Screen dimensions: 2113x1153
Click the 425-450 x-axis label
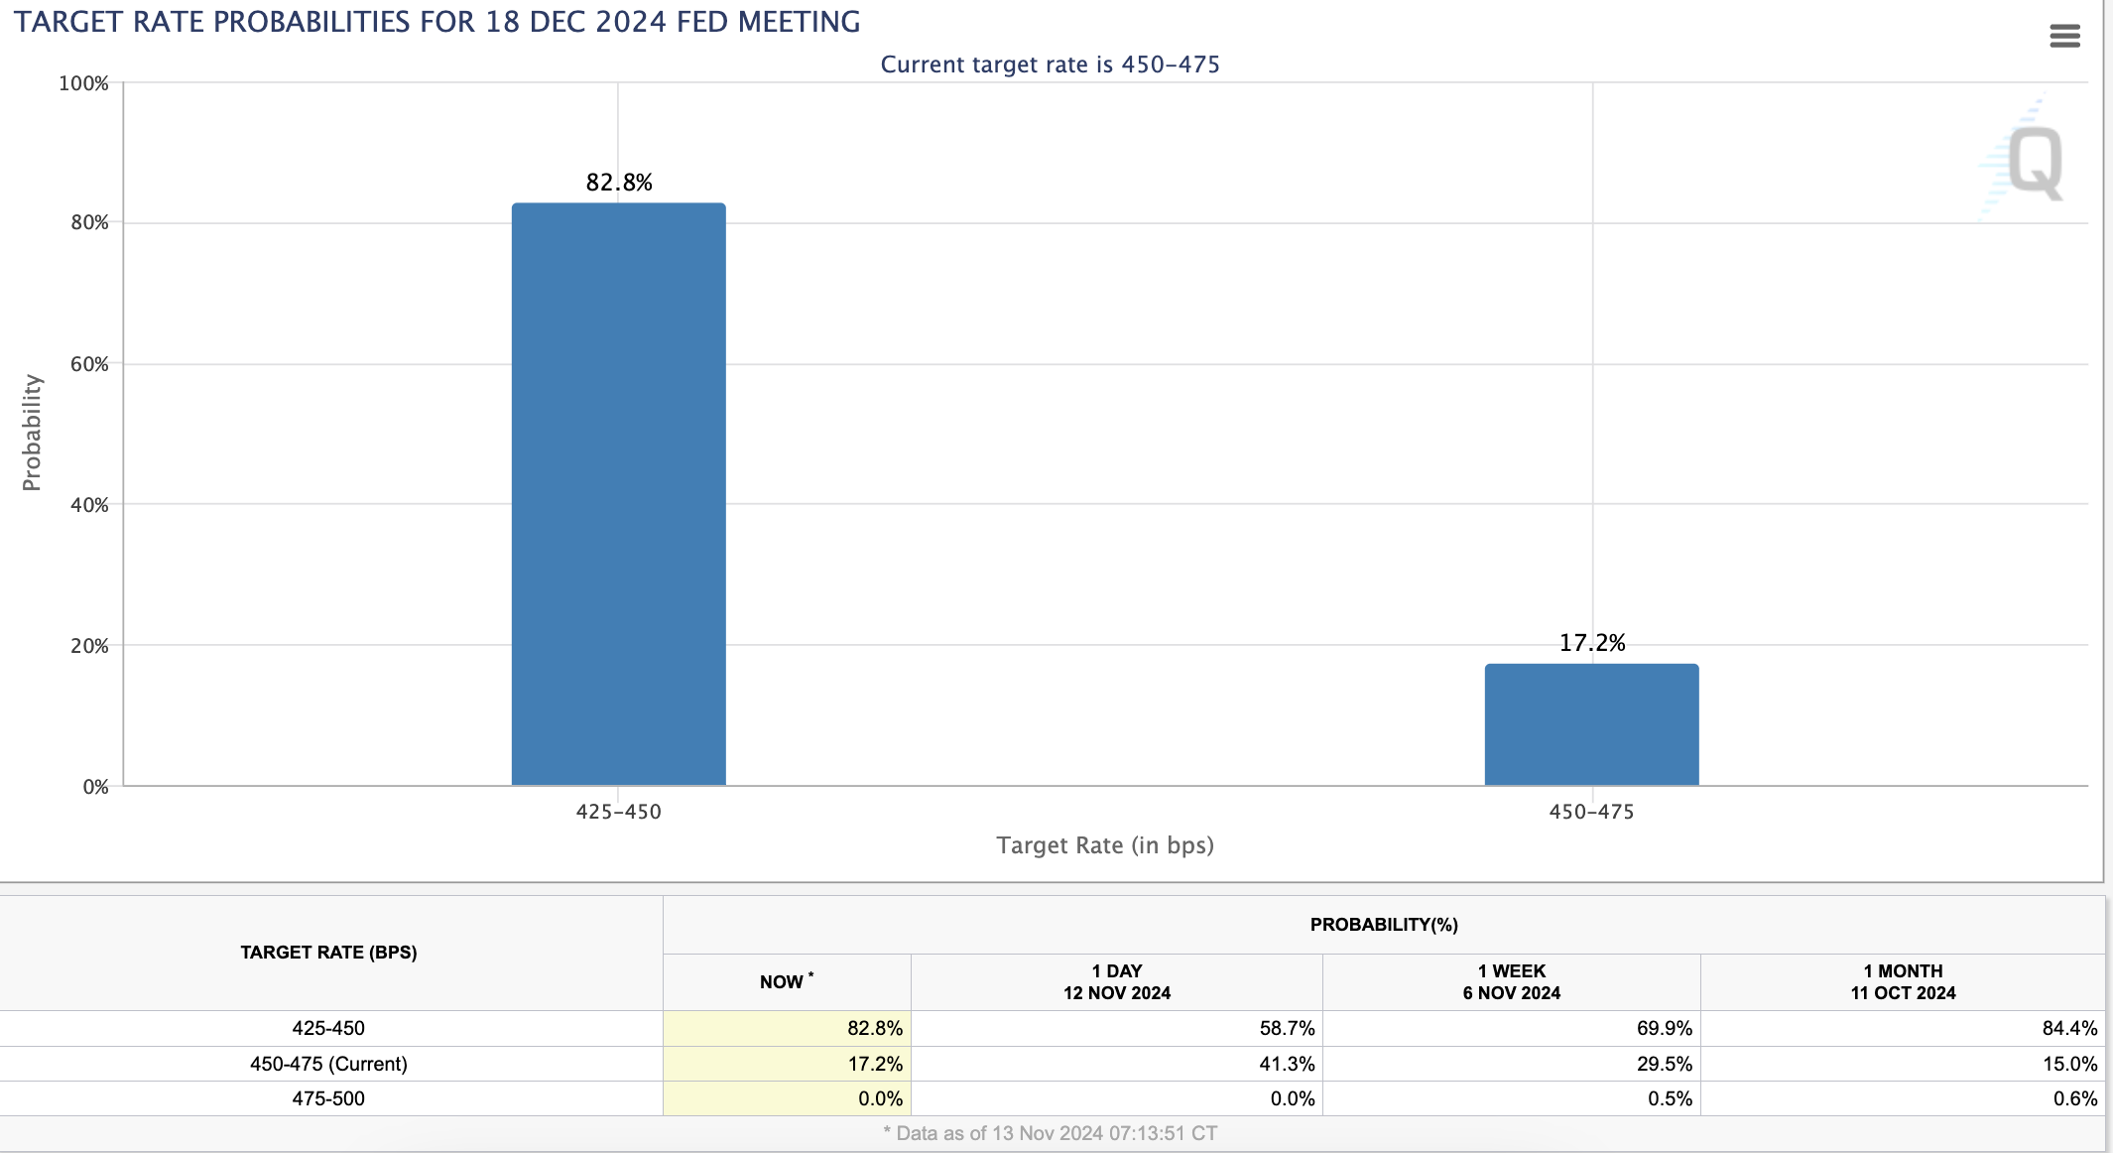coord(617,812)
